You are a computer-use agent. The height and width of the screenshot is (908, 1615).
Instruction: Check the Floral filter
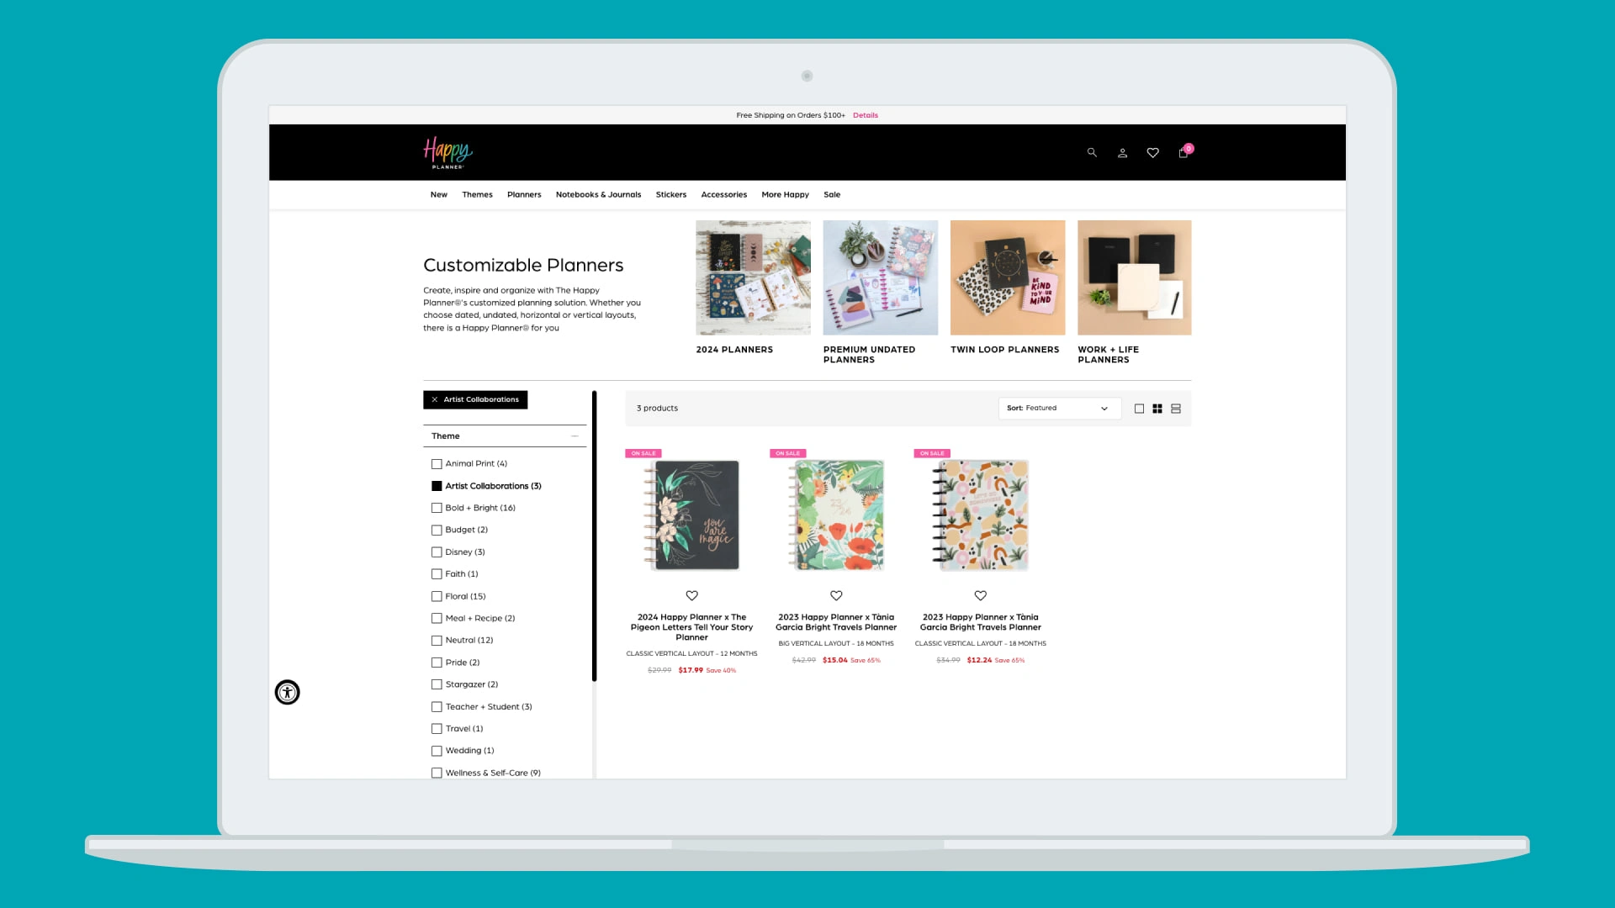(x=437, y=596)
